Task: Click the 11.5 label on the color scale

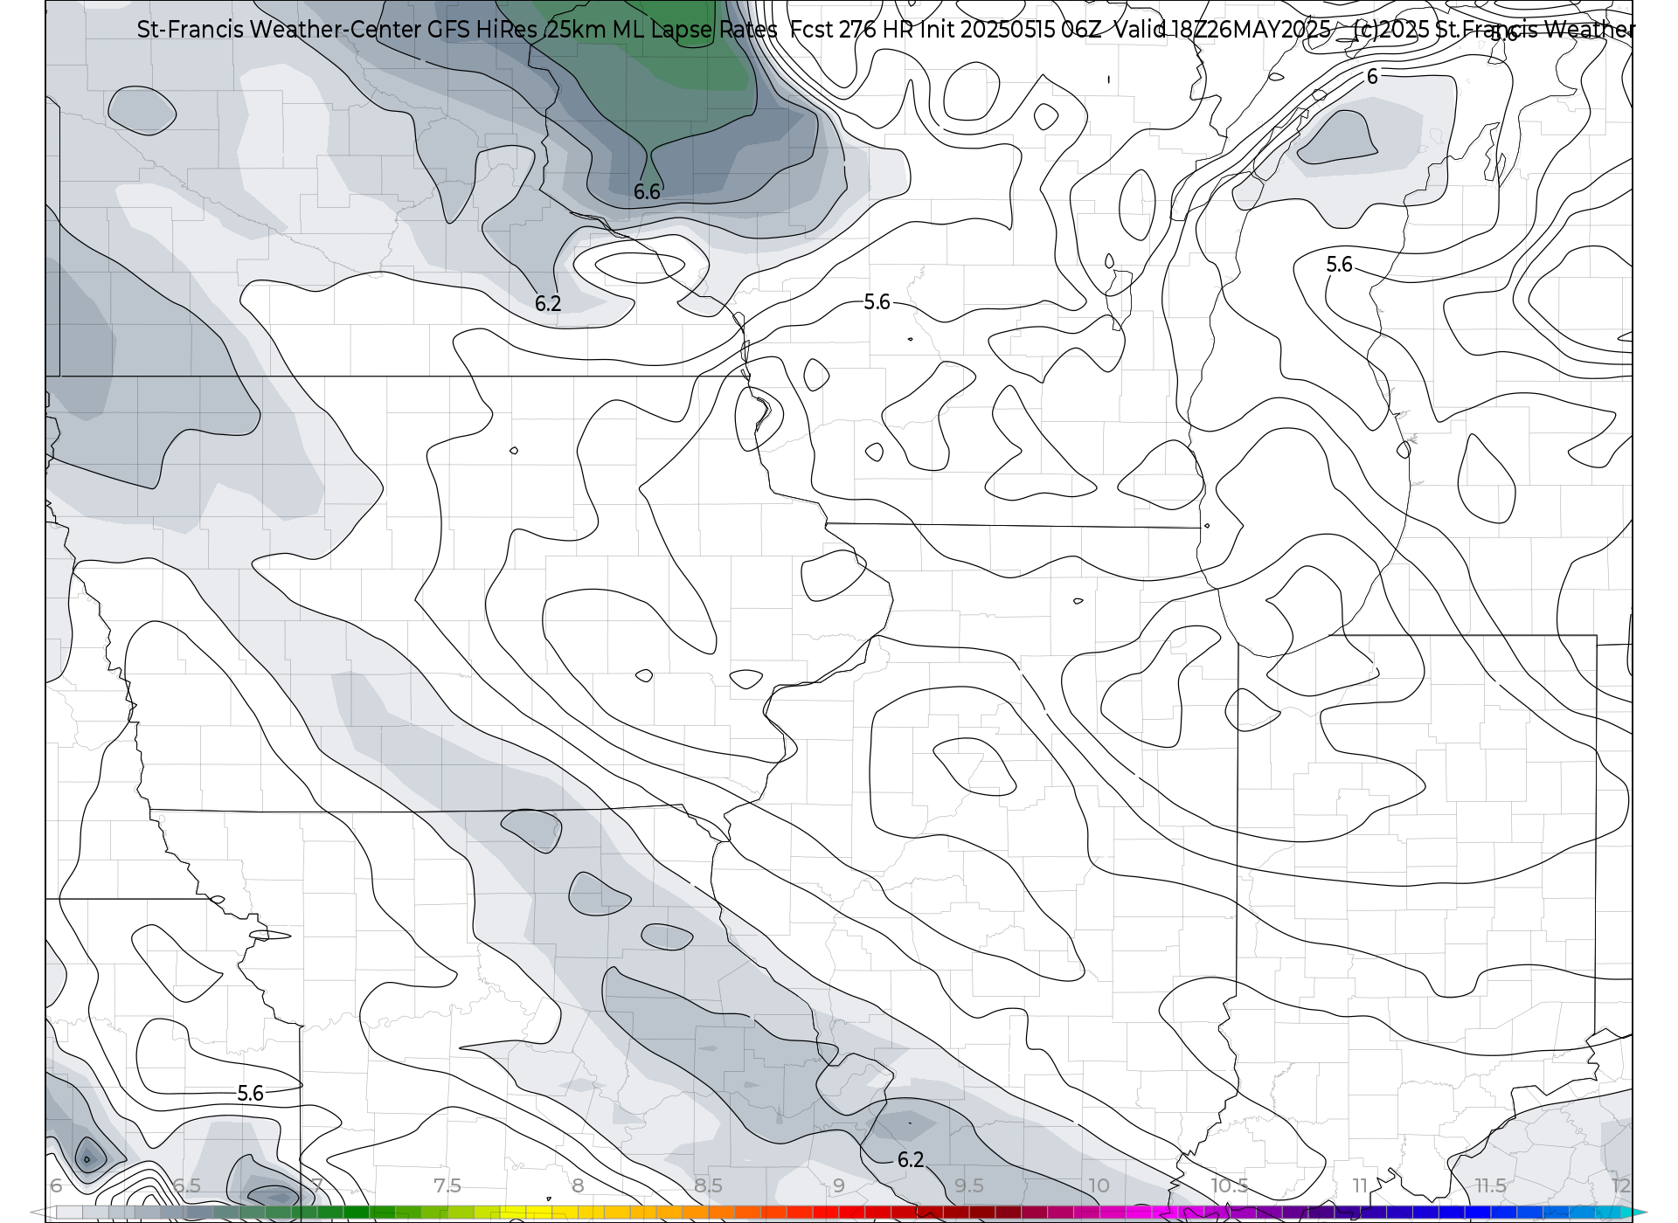Action: (1490, 1185)
